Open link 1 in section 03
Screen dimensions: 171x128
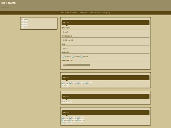(63, 102)
